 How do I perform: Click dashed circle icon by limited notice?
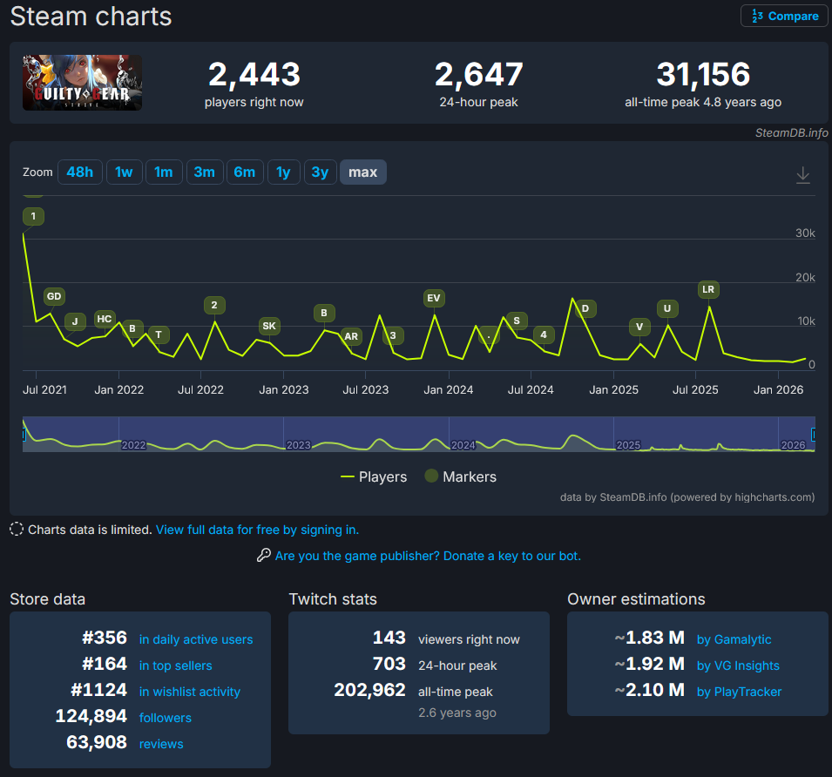click(x=17, y=530)
